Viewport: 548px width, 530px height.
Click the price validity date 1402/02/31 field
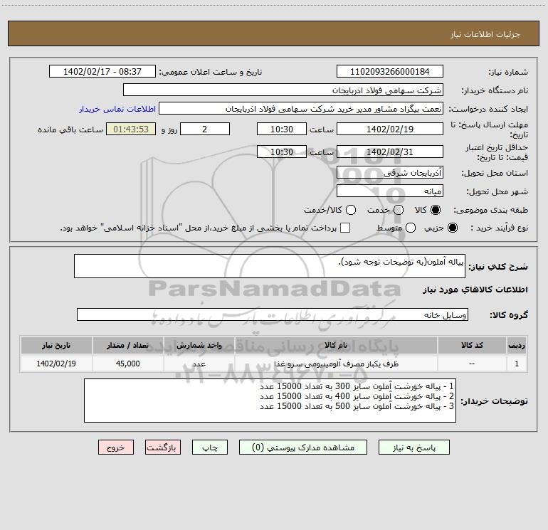pos(390,152)
